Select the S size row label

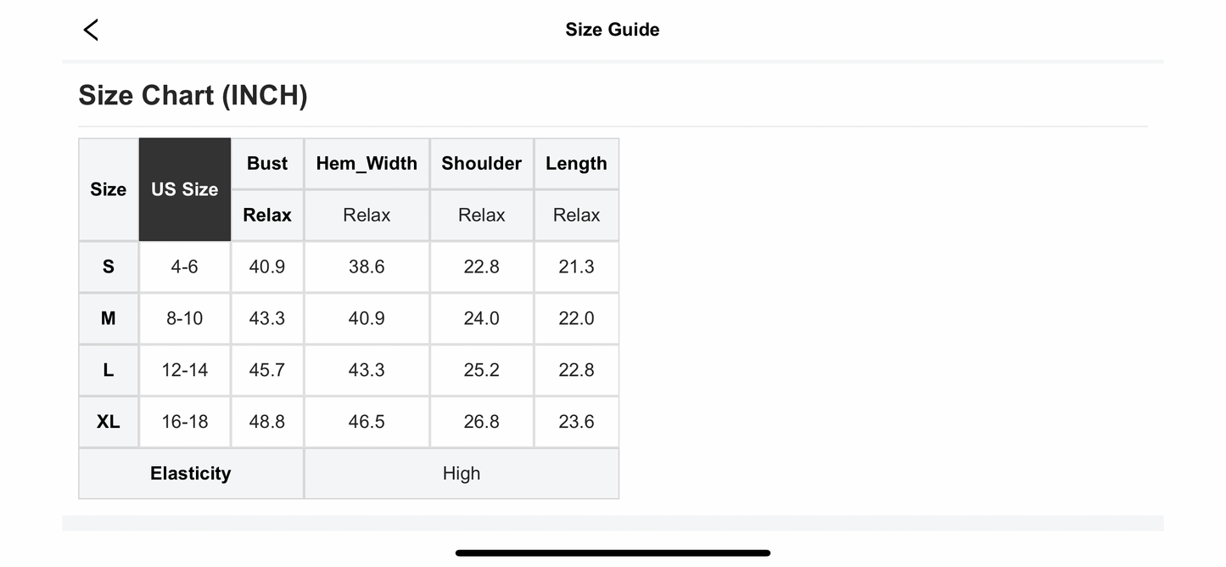pyautogui.click(x=109, y=267)
